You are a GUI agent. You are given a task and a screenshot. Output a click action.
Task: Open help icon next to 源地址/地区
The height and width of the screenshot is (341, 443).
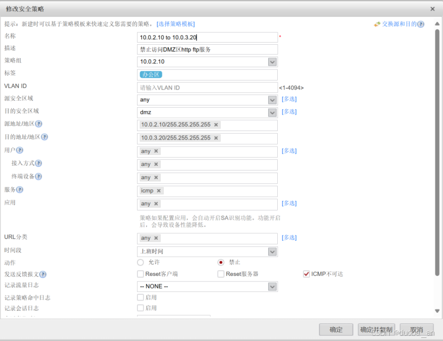pyautogui.click(x=39, y=124)
